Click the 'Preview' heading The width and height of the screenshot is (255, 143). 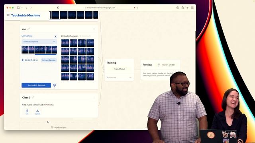(x=147, y=65)
